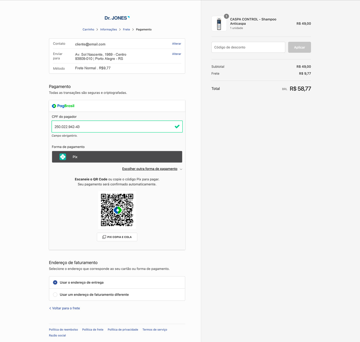Click the green CPF validation checkmark
Viewport: 360px width, 342px height.
coord(177,127)
